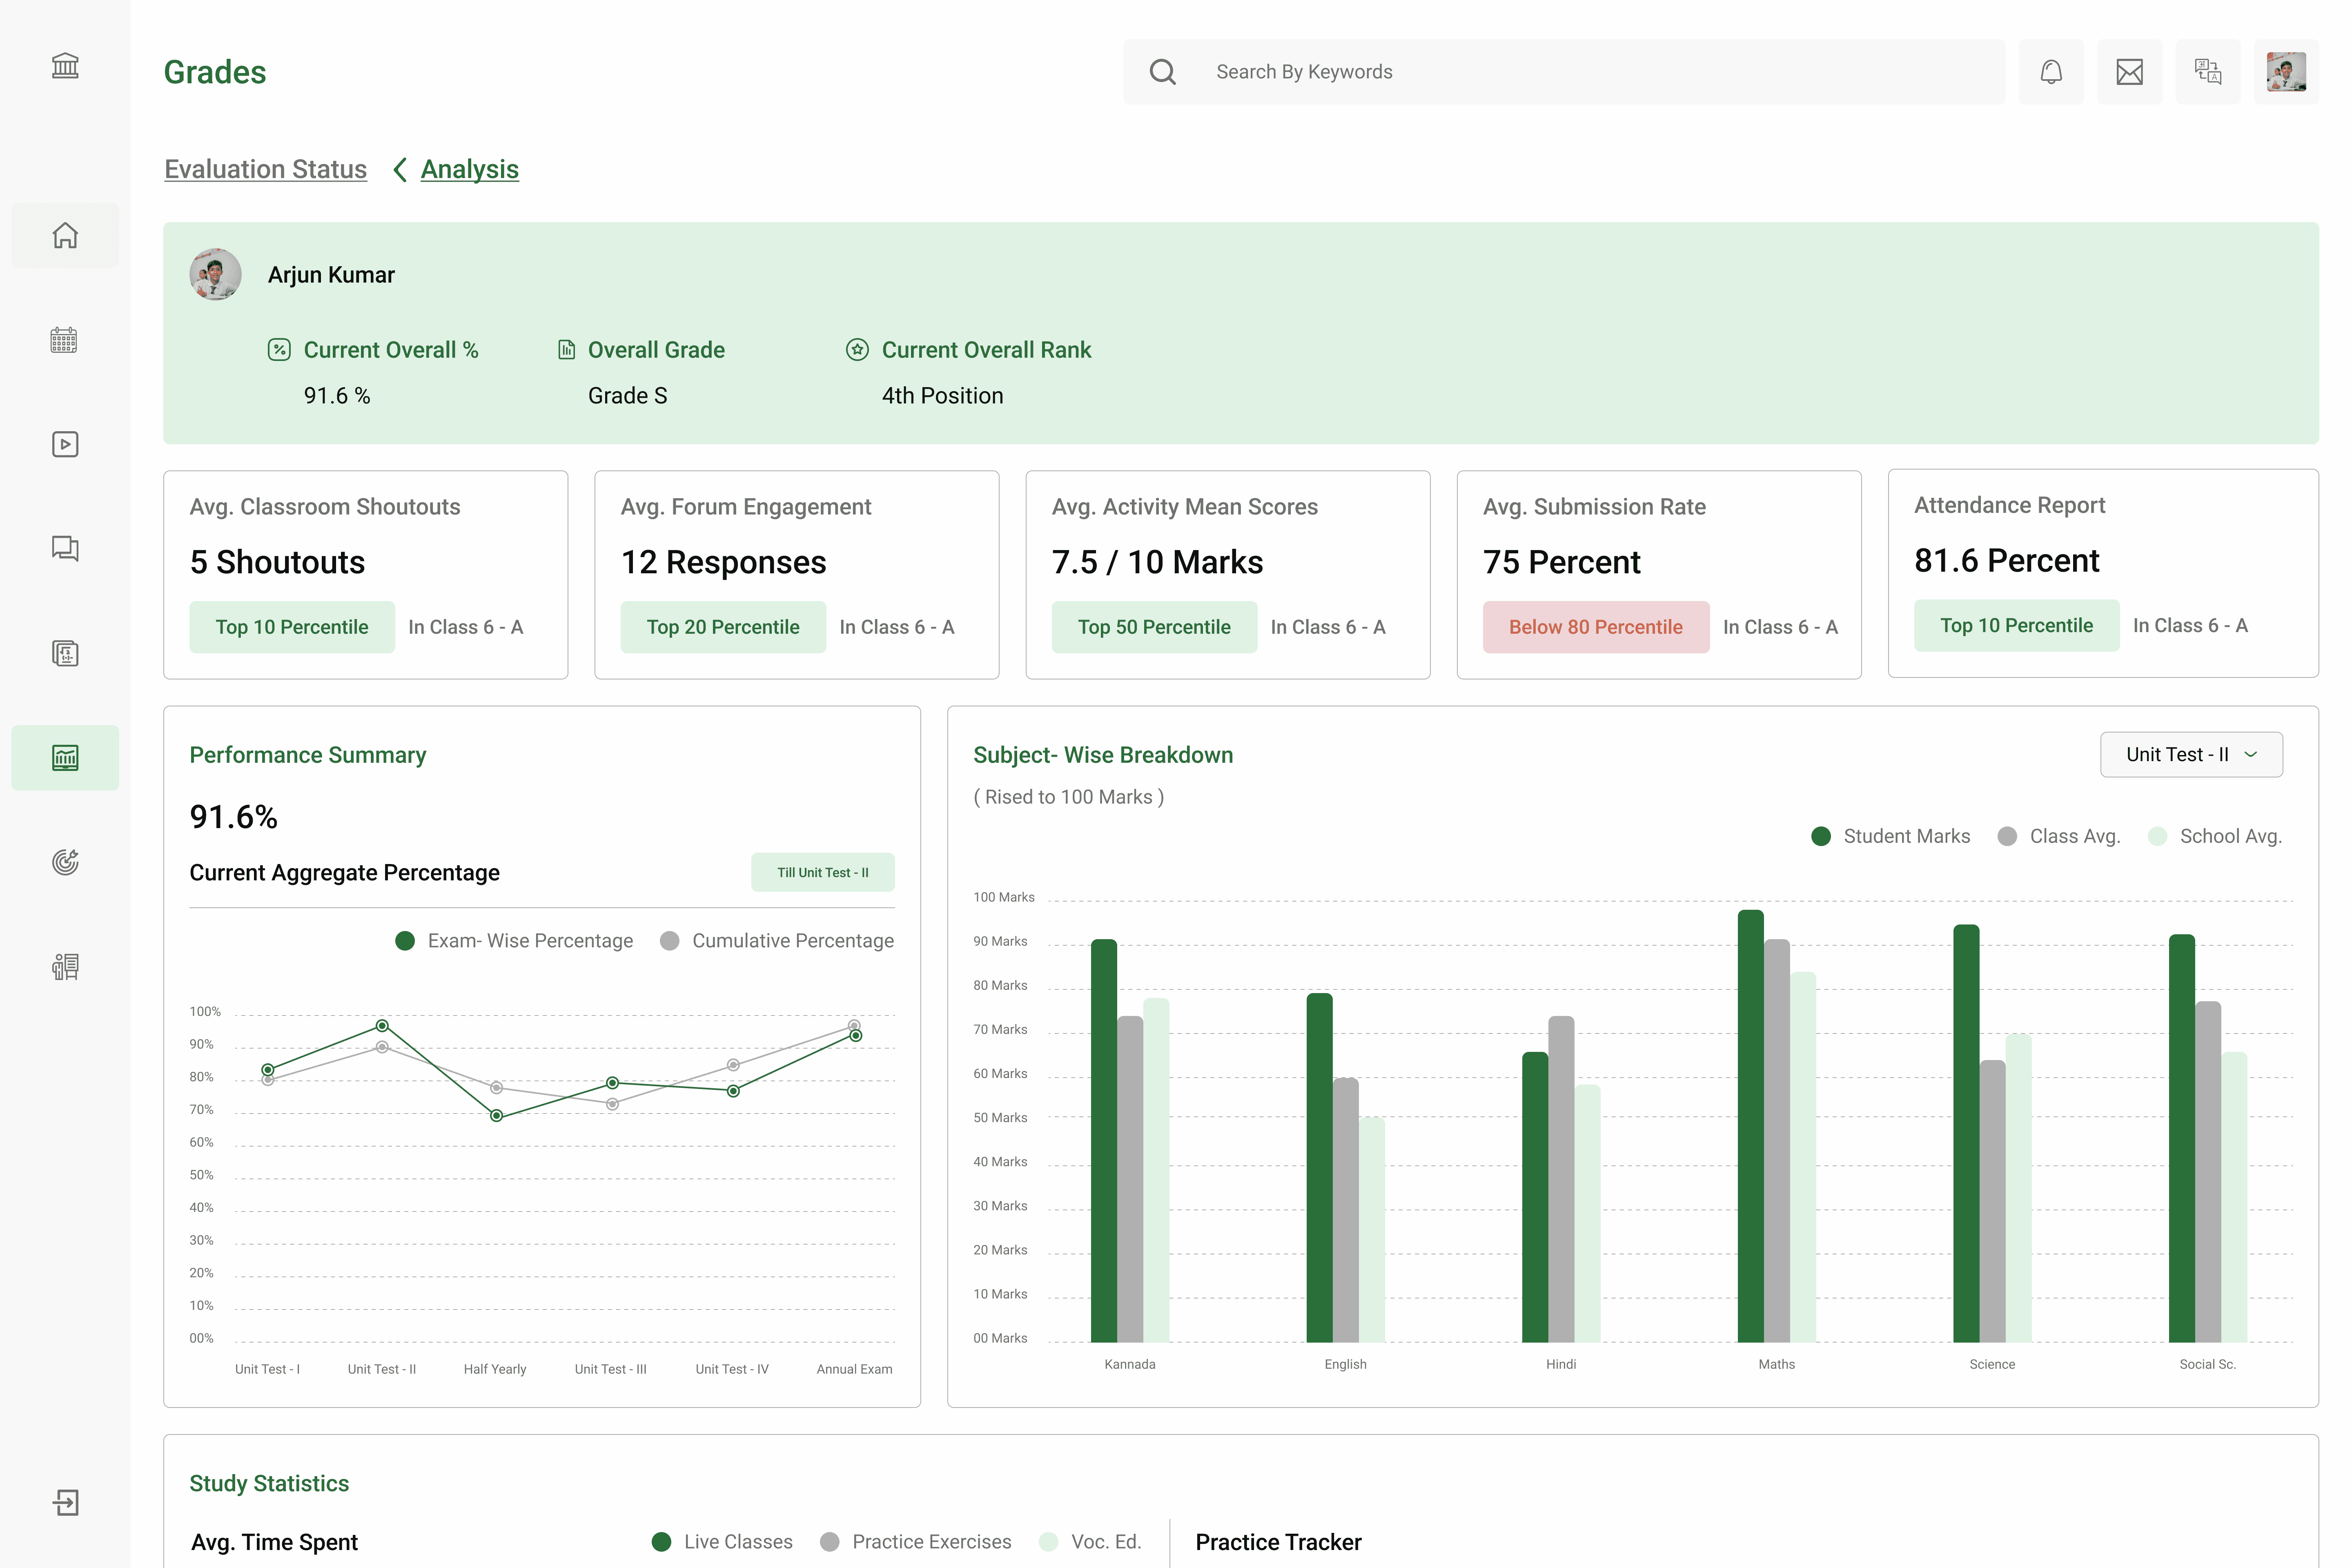
Task: Go to the Home sidebar icon
Action: (x=65, y=235)
